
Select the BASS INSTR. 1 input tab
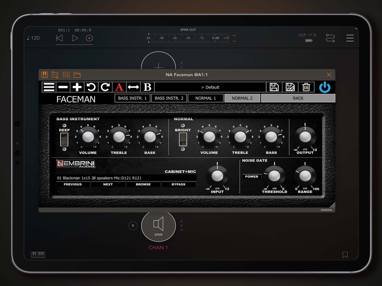pyautogui.click(x=132, y=98)
